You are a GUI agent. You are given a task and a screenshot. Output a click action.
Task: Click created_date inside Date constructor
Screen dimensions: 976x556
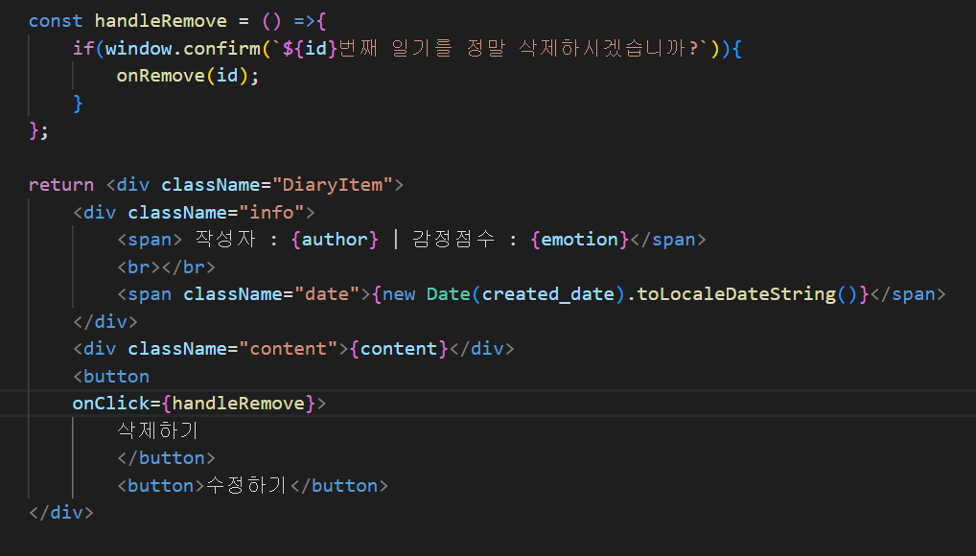[548, 294]
